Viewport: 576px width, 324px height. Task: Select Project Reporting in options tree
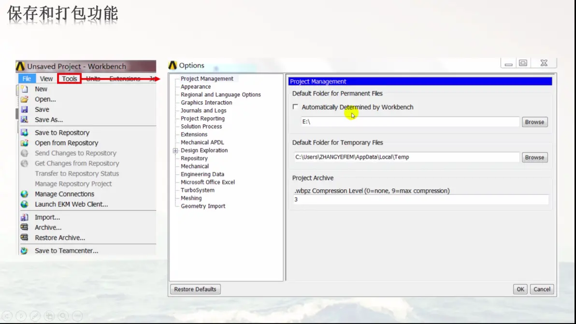(x=202, y=118)
